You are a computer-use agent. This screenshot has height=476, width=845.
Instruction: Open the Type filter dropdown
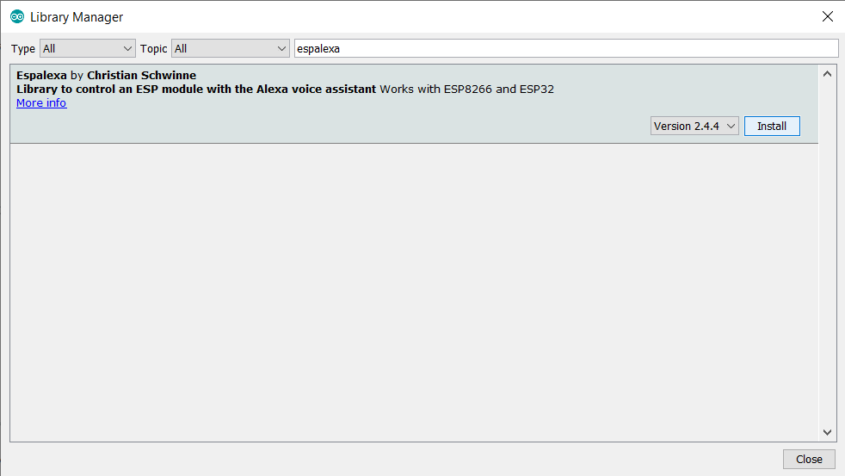[x=87, y=48]
